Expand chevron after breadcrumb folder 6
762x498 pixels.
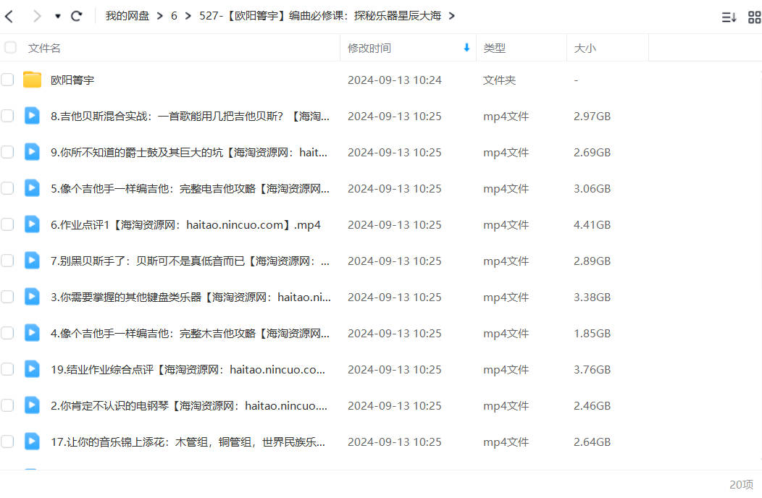pyautogui.click(x=188, y=16)
